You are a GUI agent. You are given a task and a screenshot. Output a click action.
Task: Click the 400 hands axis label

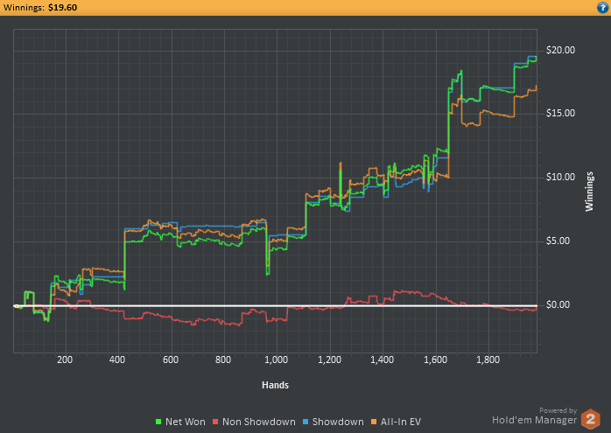[x=117, y=360]
